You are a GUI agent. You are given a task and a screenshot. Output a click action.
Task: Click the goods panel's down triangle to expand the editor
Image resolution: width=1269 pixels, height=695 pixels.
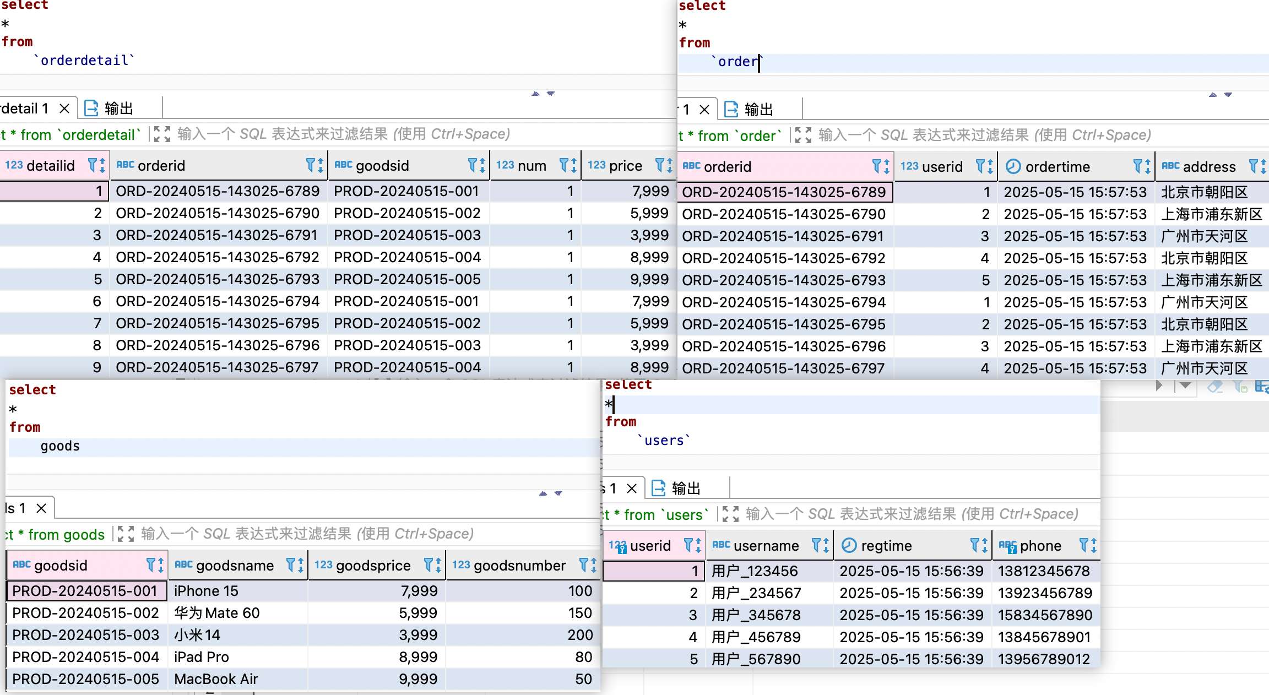[x=558, y=493]
